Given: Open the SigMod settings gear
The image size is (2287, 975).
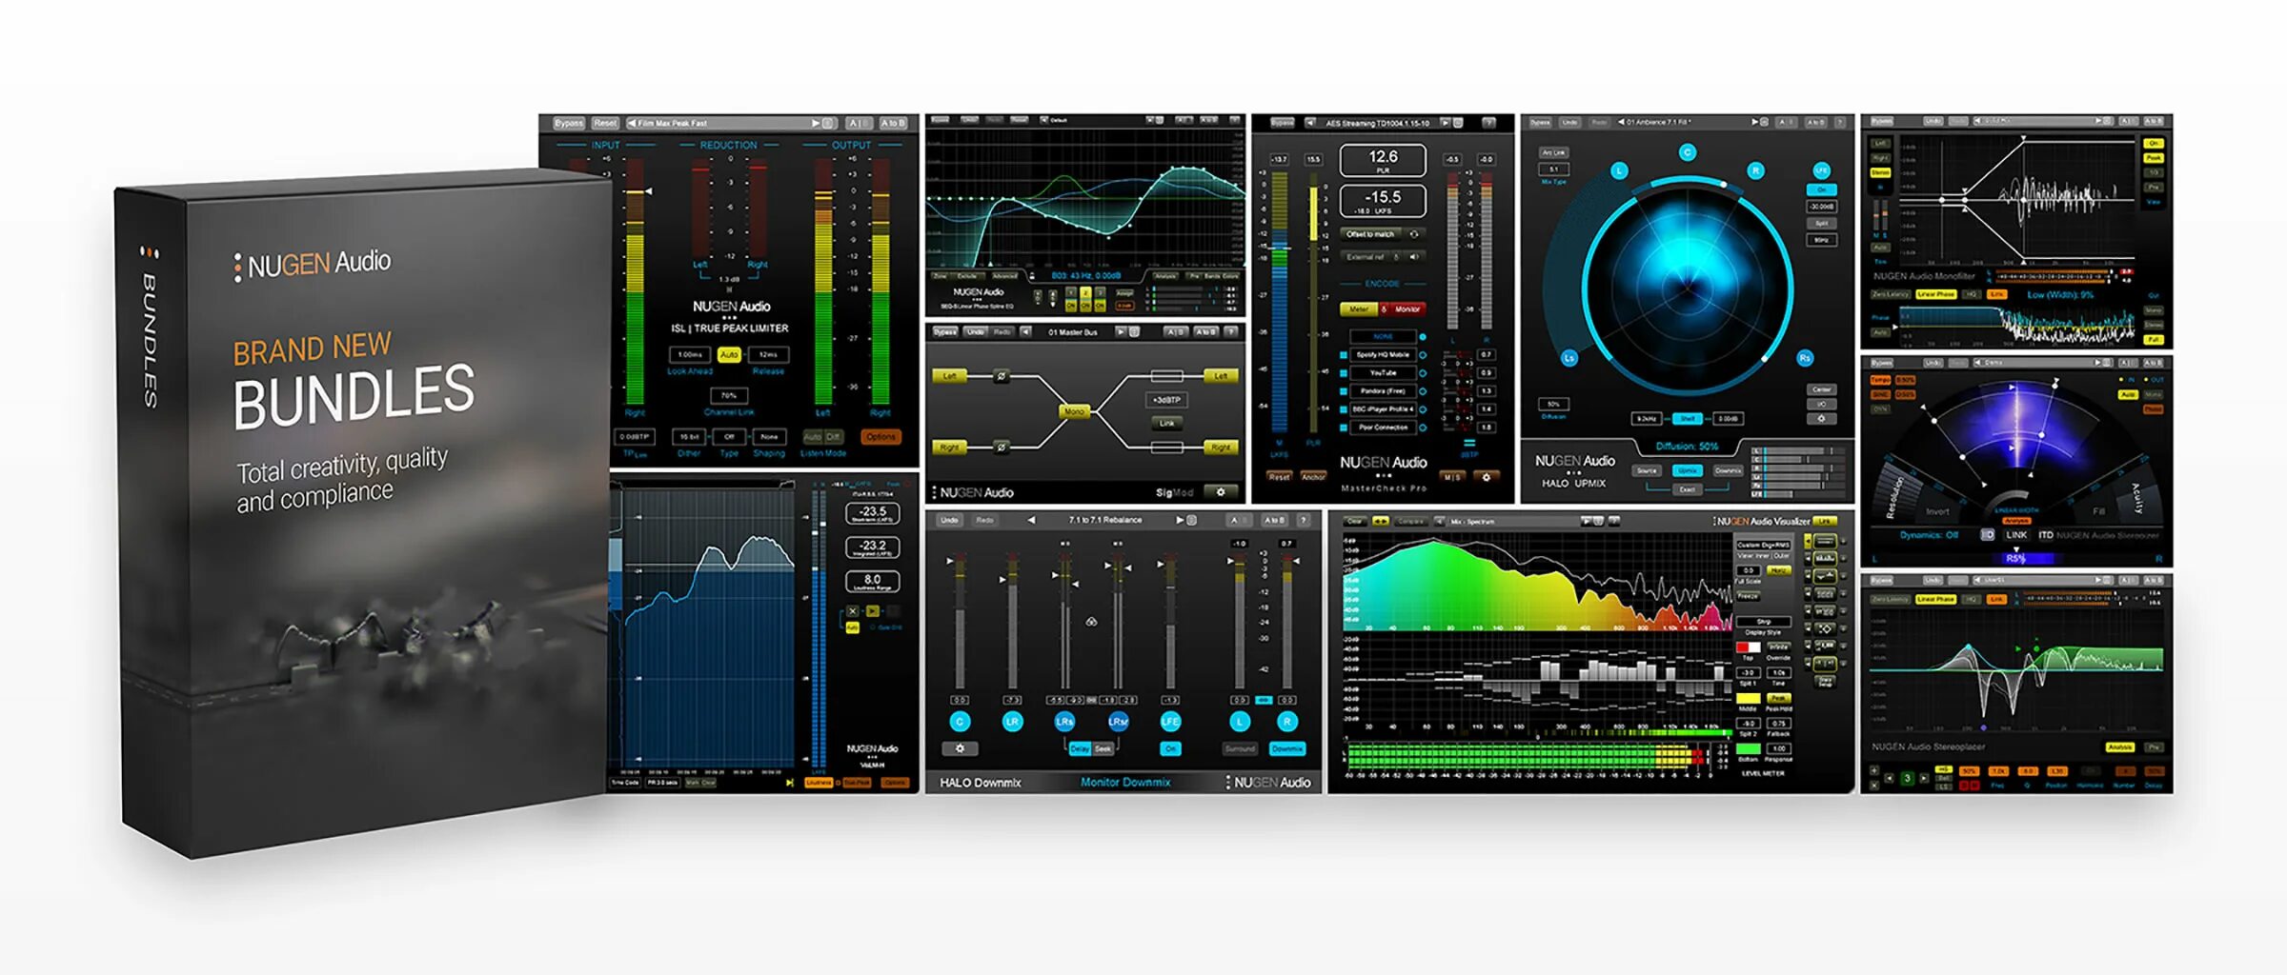Looking at the screenshot, I should [1221, 492].
